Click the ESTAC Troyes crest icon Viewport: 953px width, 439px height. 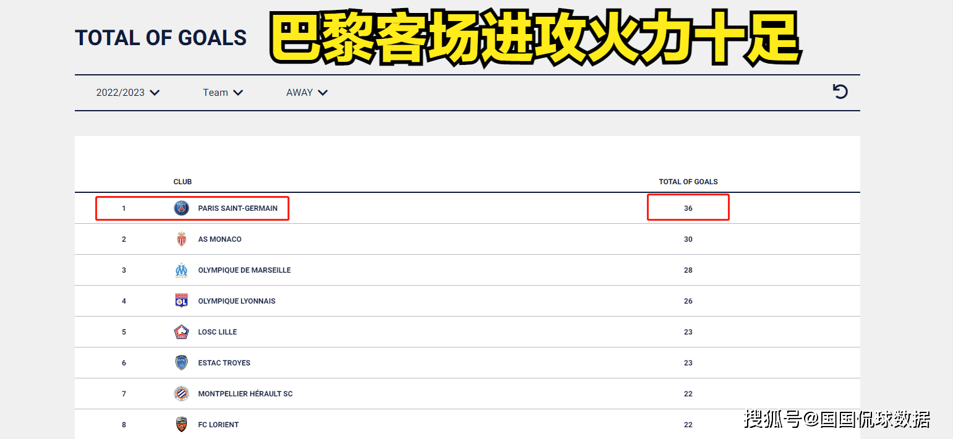(181, 363)
